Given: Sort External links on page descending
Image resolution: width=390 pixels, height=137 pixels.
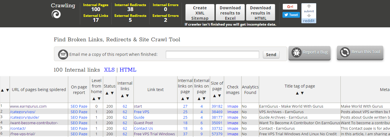Looking at the screenshot, I should 204,99.
